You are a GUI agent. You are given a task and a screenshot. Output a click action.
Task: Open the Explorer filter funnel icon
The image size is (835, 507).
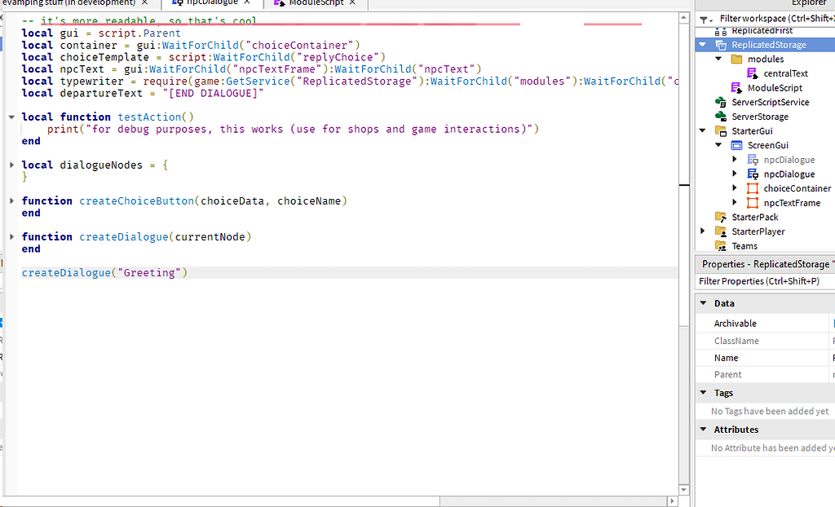[x=703, y=18]
